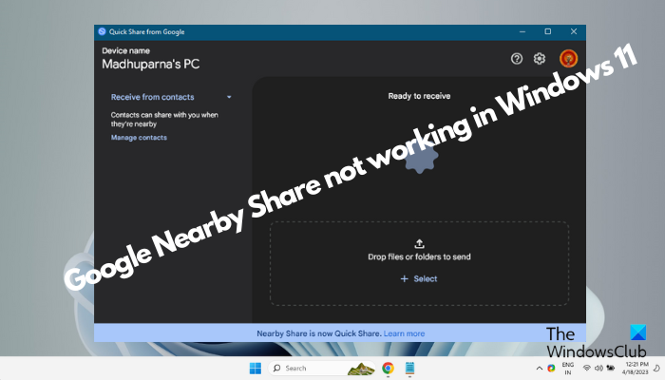The width and height of the screenshot is (665, 380).
Task: Click the taskbar Search box
Action: (x=322, y=369)
